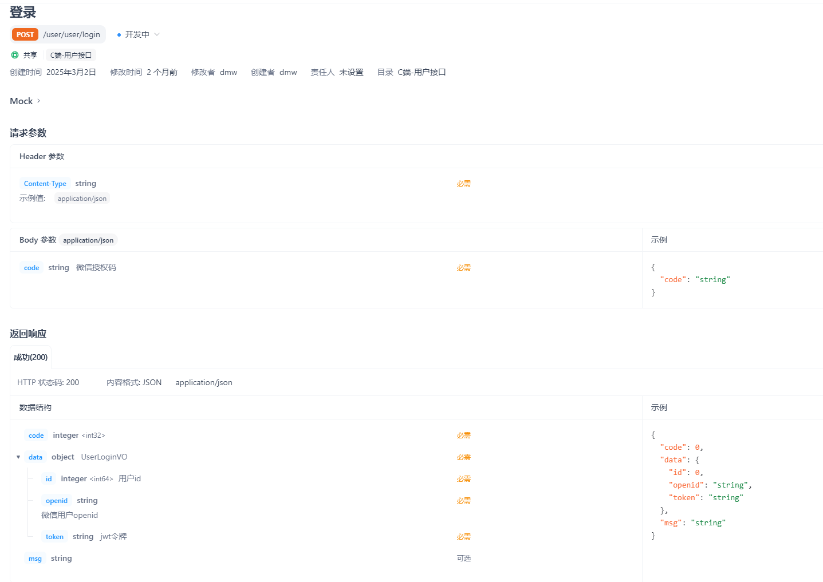Click the 内容格式: JSON label
The width and height of the screenshot is (823, 582).
click(x=134, y=382)
